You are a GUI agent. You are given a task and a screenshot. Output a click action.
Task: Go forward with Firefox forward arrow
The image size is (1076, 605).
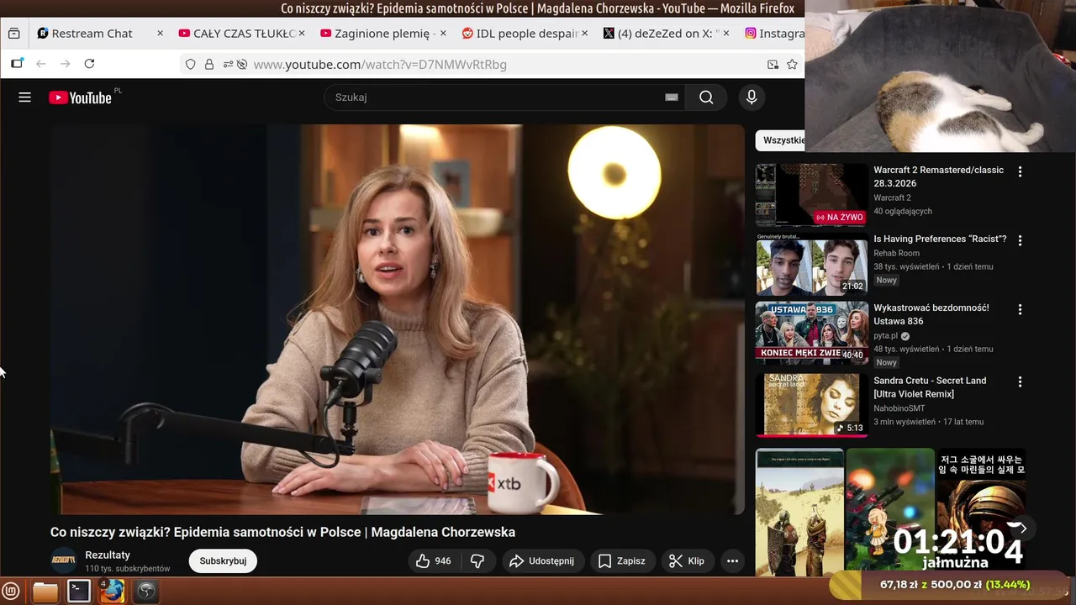pyautogui.click(x=65, y=64)
